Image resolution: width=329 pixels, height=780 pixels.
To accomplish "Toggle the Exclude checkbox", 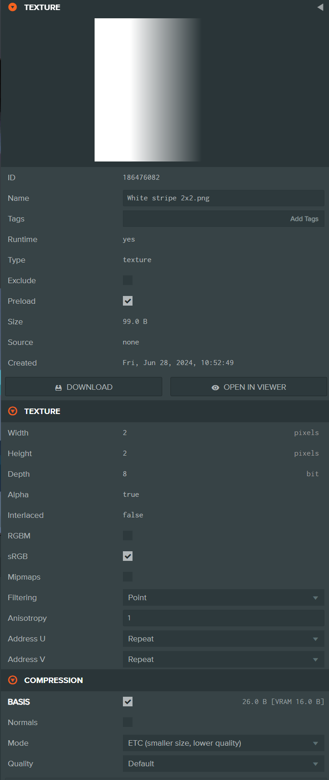I will [128, 280].
